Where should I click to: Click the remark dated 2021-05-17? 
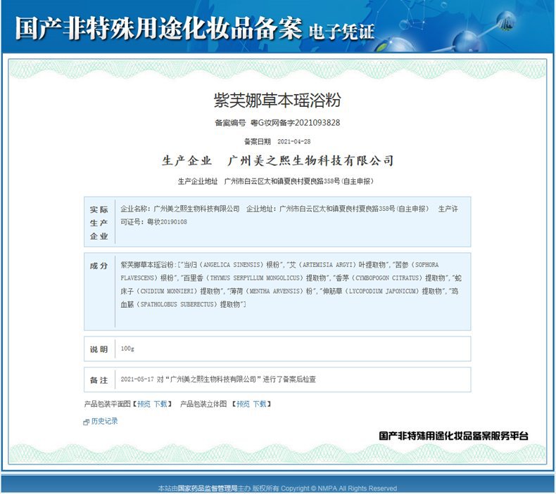click(x=218, y=379)
